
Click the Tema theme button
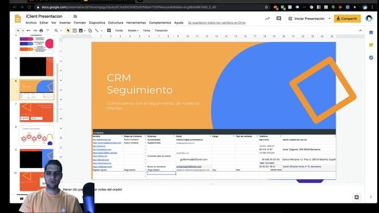pos(146,30)
